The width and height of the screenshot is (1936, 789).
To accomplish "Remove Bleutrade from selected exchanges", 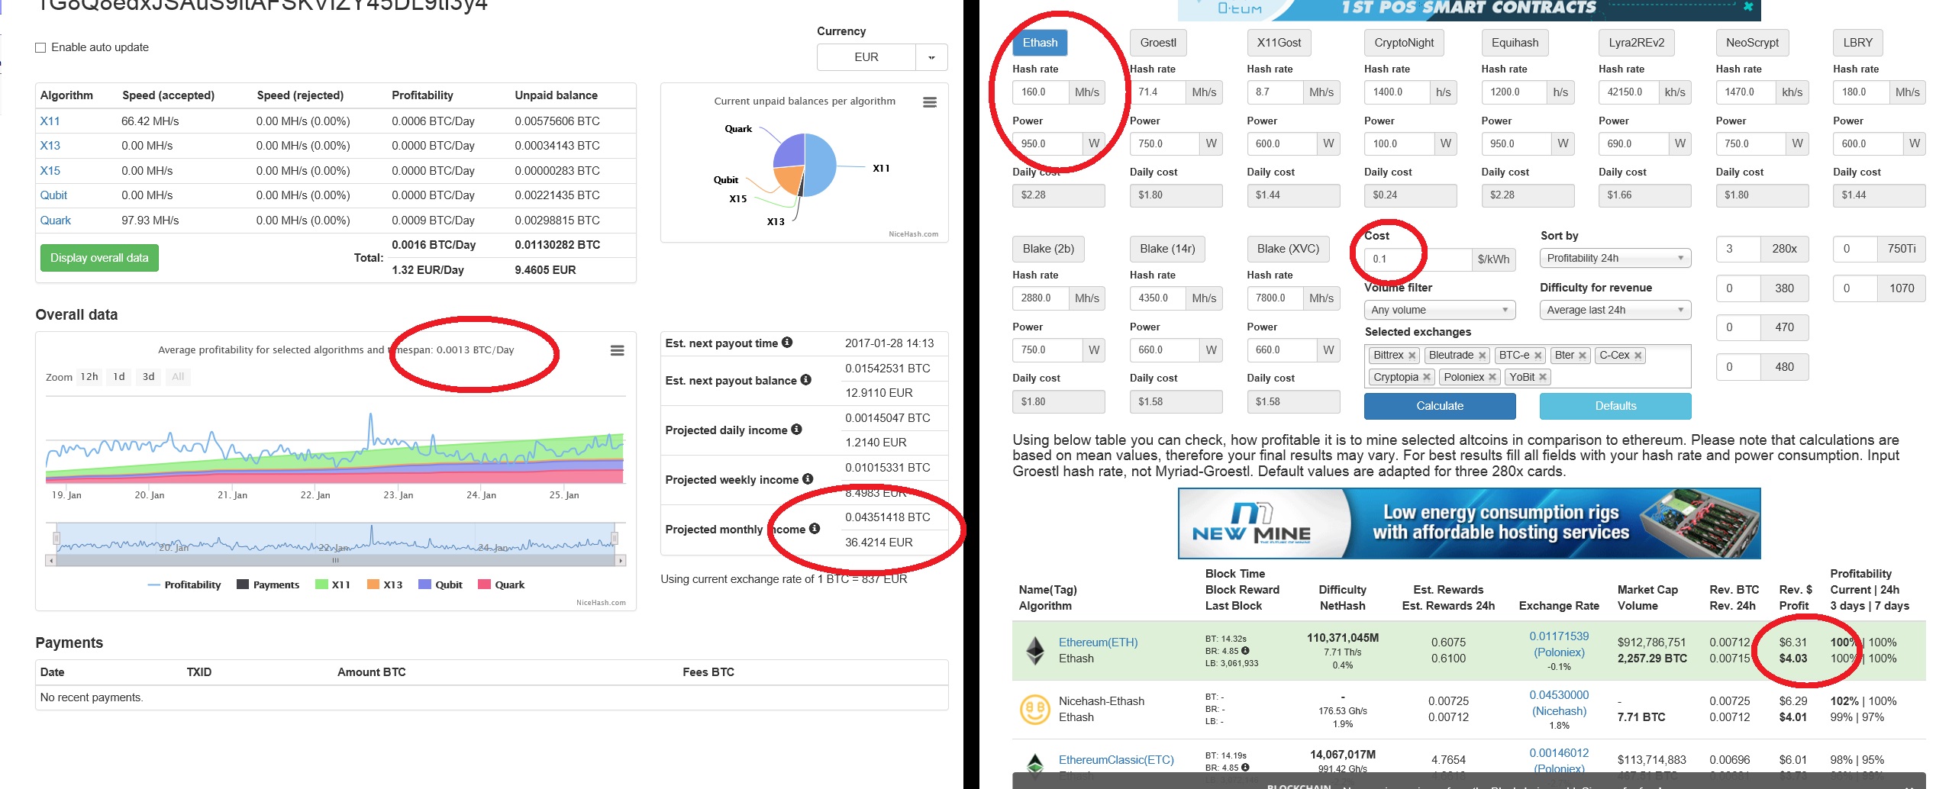I will [1482, 356].
